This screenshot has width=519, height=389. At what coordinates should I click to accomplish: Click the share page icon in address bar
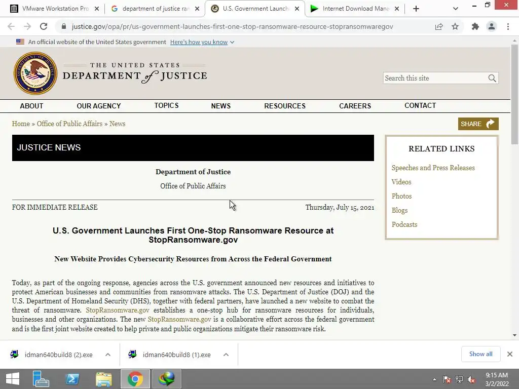439,26
